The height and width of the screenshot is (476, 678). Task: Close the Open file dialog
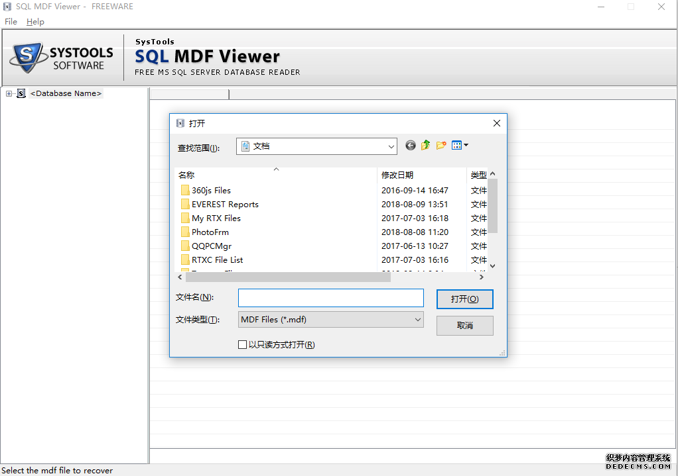coord(497,123)
